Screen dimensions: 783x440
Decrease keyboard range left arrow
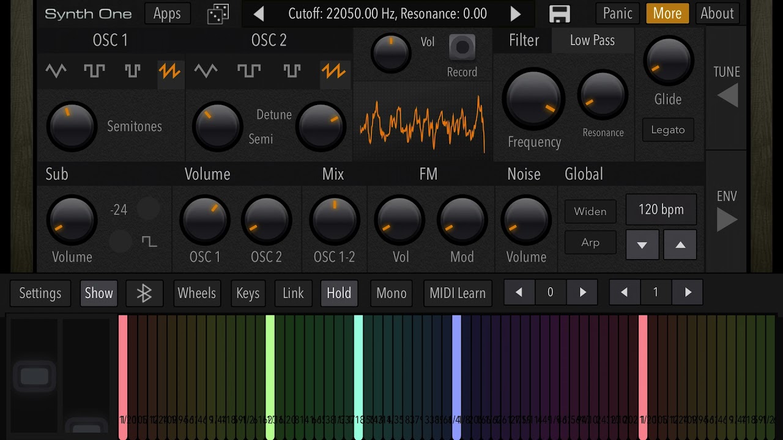pyautogui.click(x=625, y=293)
